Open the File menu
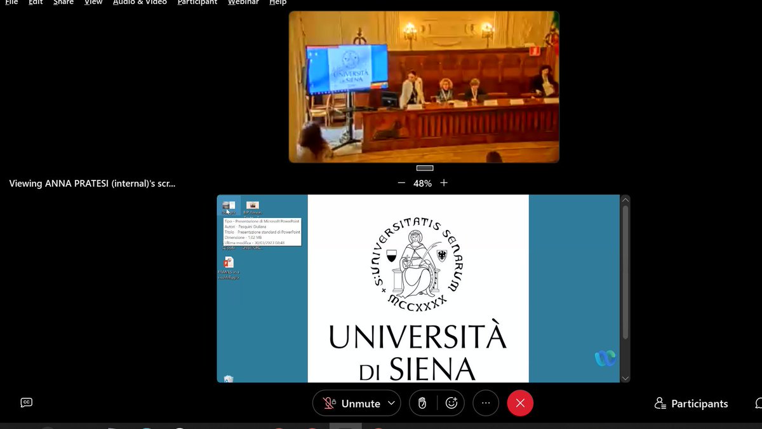 (x=11, y=3)
